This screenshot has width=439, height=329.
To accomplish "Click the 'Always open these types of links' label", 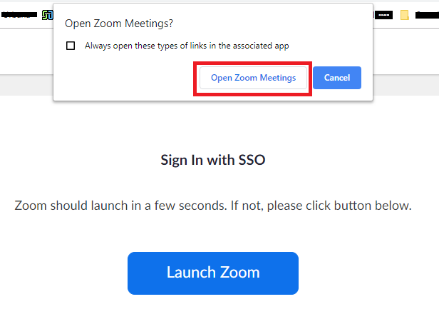I will [x=187, y=46].
